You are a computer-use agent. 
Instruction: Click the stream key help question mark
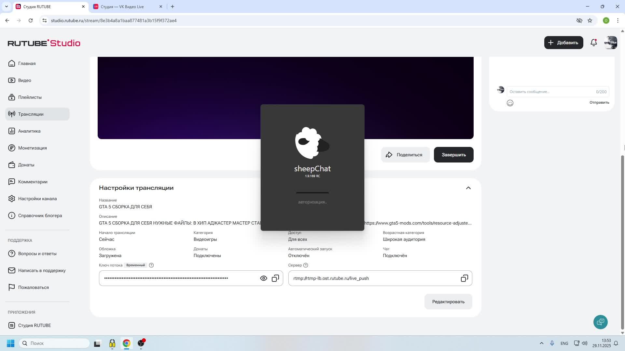(151, 265)
